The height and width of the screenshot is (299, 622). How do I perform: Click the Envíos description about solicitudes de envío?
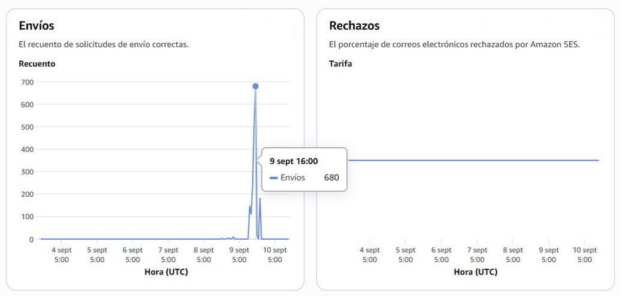[x=104, y=45]
